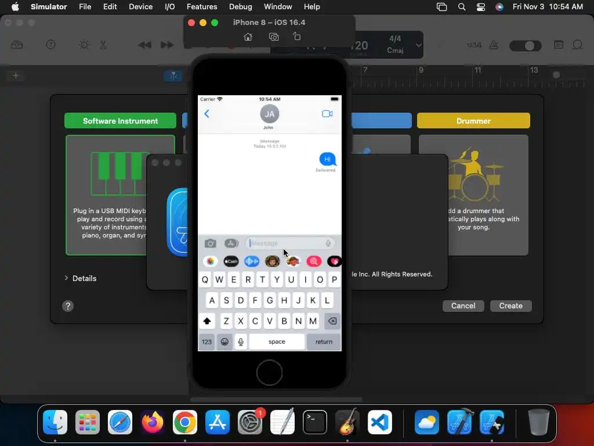
Task: Toggle the Shift key
Action: point(207,321)
